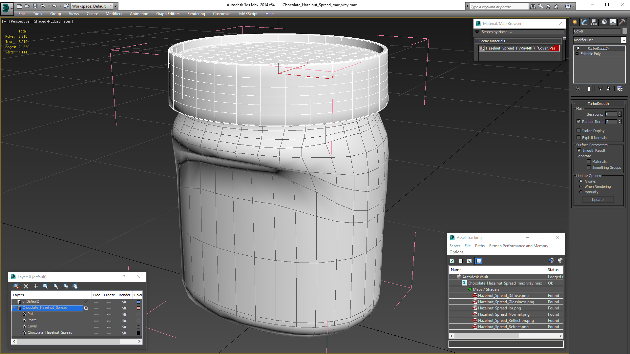
Task: Enable Explicit Normals checkbox
Action: pyautogui.click(x=579, y=138)
